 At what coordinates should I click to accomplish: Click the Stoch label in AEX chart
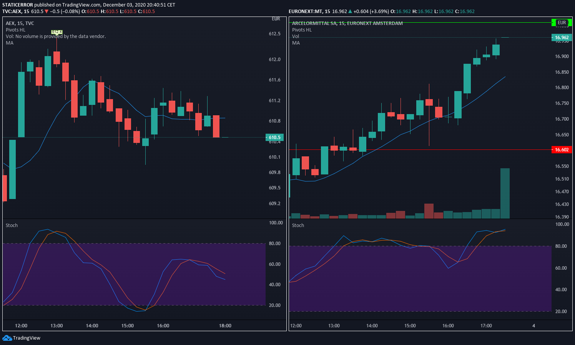click(x=12, y=226)
